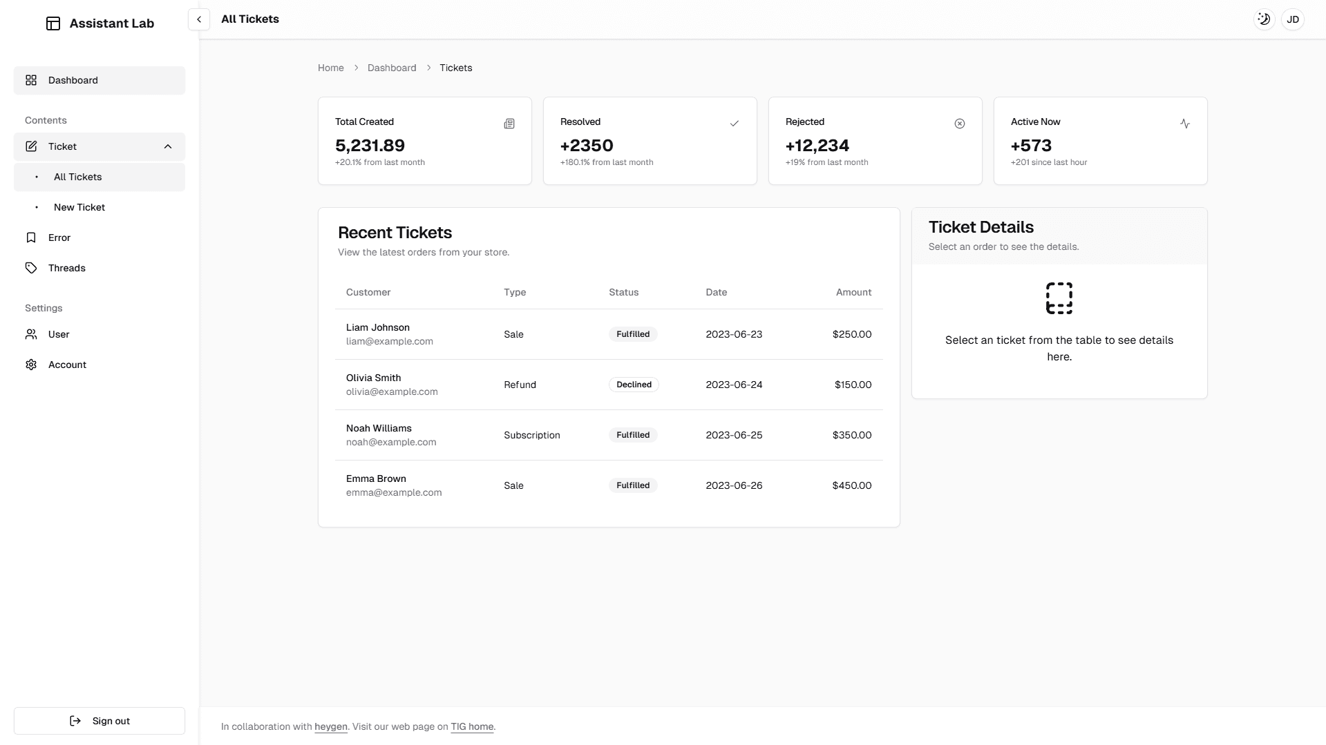Viewport: 1326px width, 745px height.
Task: Open the JD user avatar menu
Action: click(x=1292, y=19)
